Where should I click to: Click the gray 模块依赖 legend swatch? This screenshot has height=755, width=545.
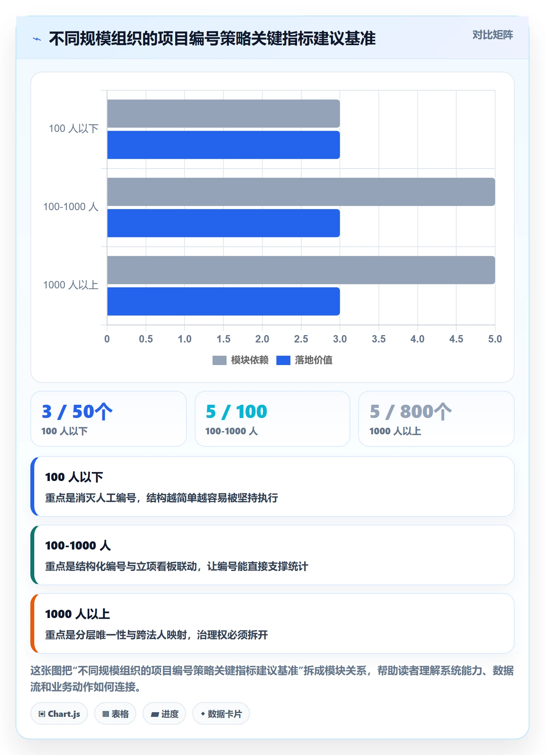click(x=219, y=360)
